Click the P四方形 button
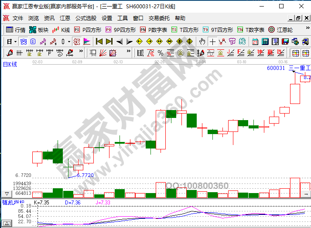 pos(88,30)
